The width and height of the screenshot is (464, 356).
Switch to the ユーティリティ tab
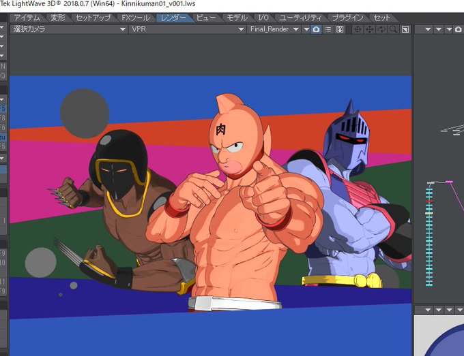(300, 18)
